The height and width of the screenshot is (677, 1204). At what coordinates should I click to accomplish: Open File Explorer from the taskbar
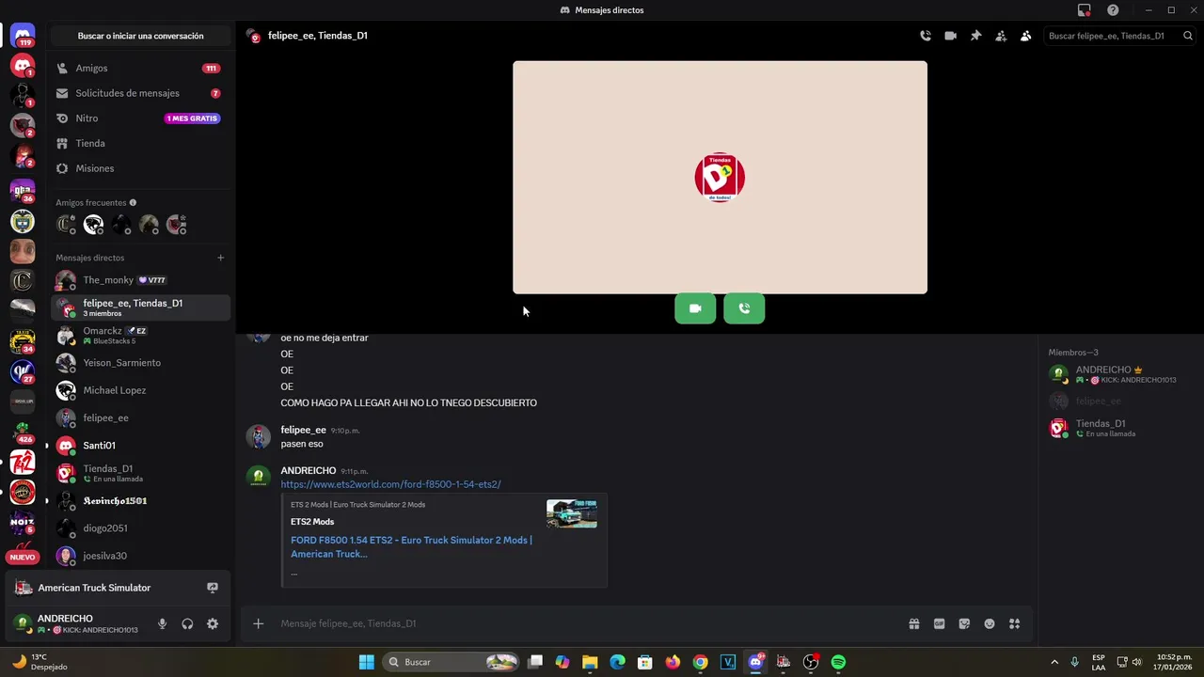590,662
